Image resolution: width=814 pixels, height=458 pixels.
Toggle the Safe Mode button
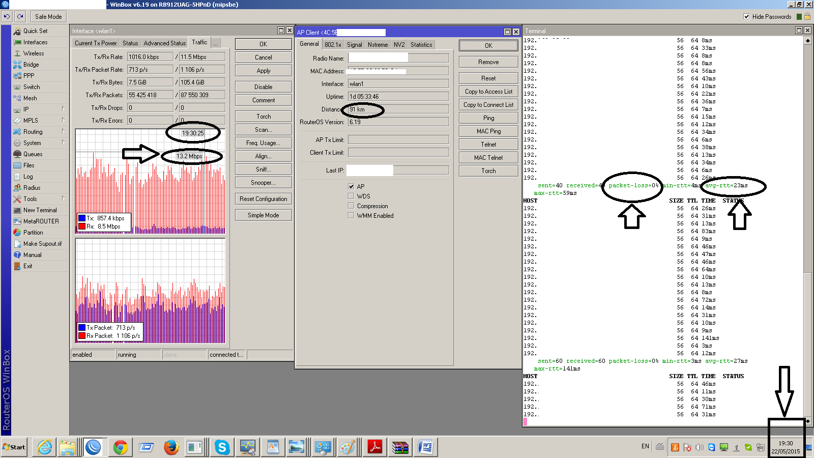tap(48, 17)
